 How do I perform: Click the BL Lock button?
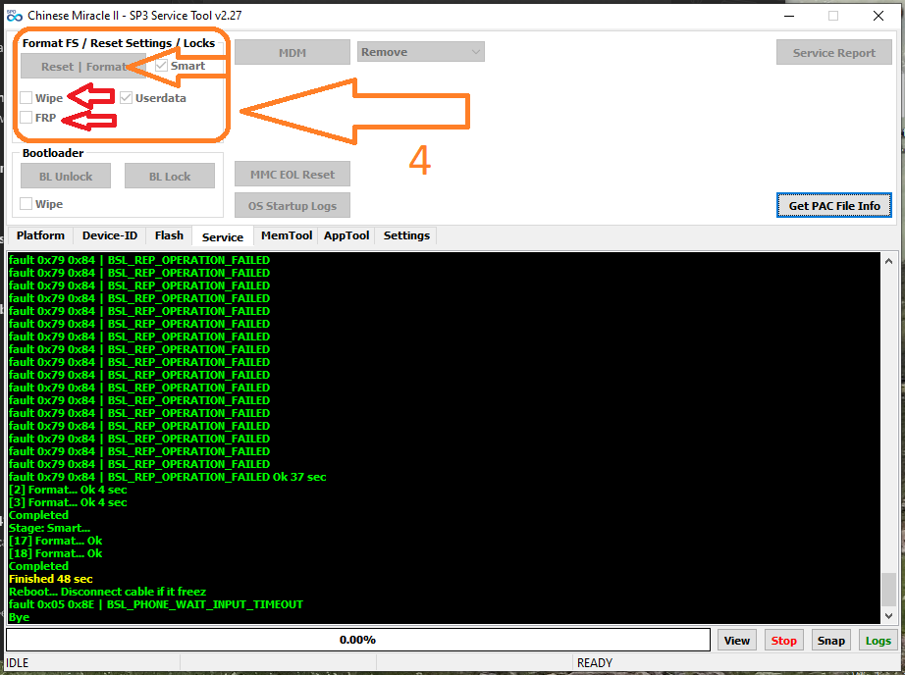point(170,176)
